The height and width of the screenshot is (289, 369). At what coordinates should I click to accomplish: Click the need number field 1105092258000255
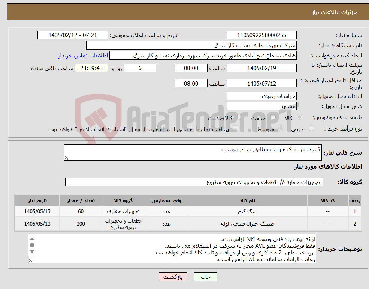261,35
